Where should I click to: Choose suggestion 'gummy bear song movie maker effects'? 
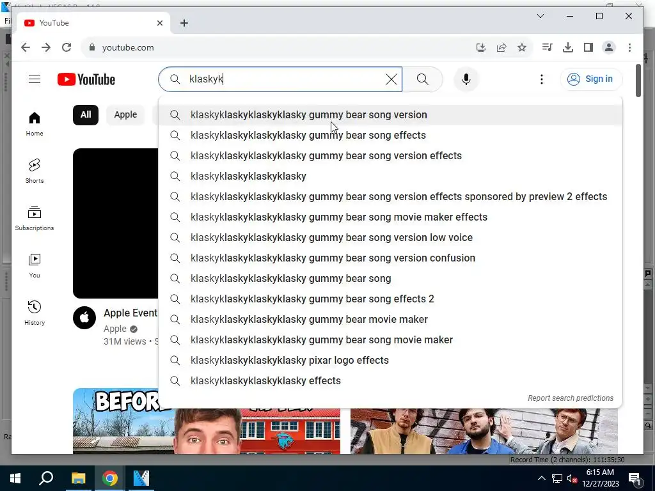pyautogui.click(x=391, y=217)
